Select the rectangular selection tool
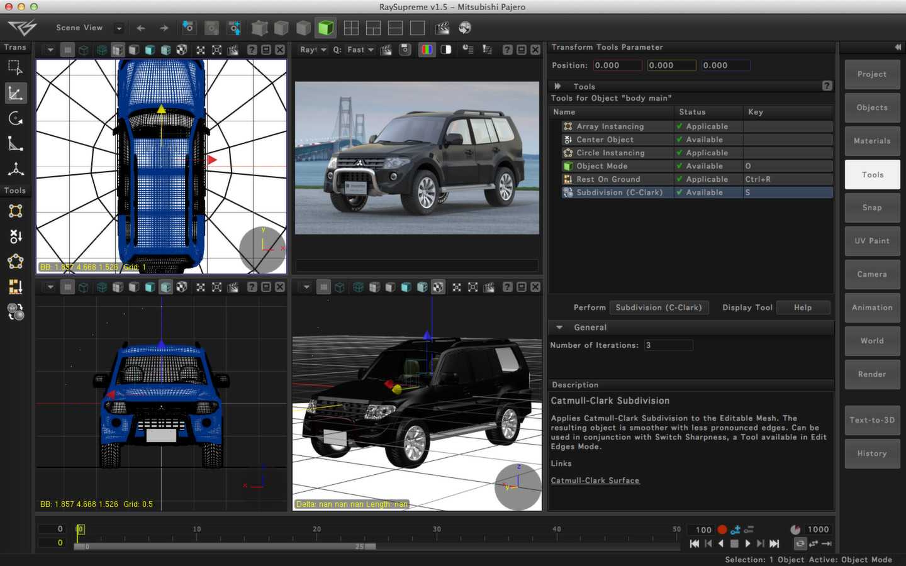This screenshot has width=906, height=566. point(16,67)
